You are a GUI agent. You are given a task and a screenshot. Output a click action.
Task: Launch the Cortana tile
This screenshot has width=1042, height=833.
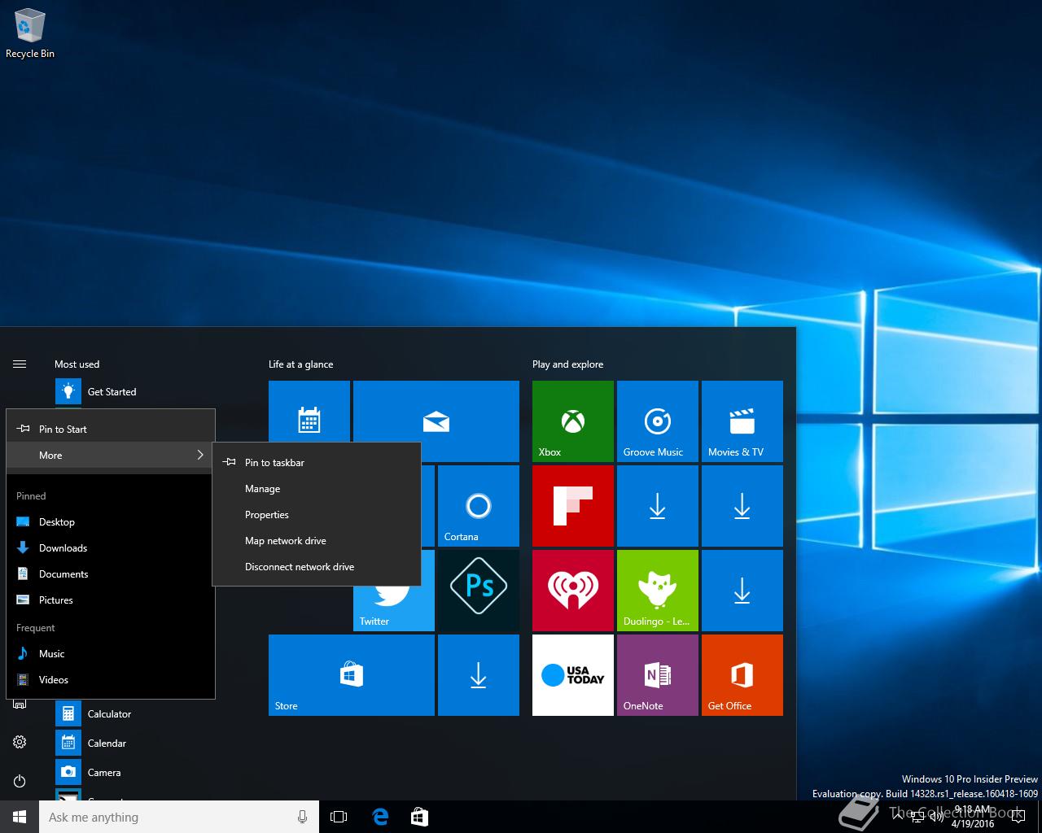(x=479, y=506)
